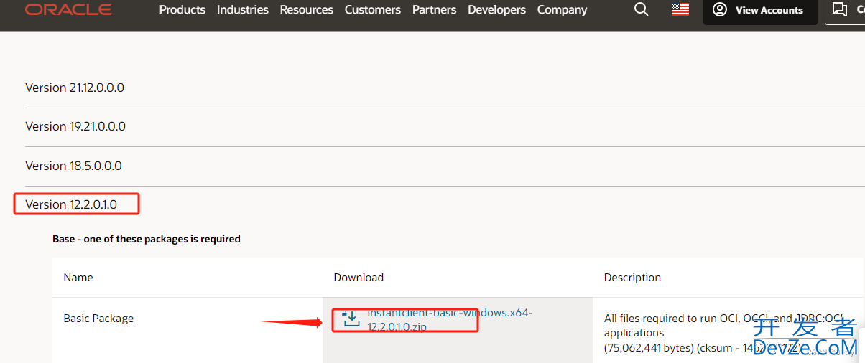Open the Company menu

click(x=563, y=10)
